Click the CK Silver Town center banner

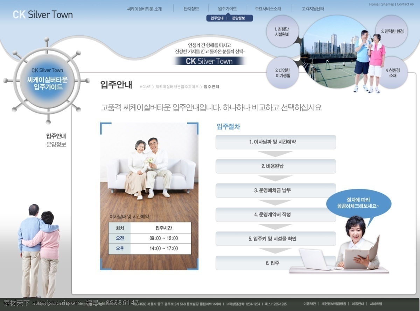click(x=209, y=61)
